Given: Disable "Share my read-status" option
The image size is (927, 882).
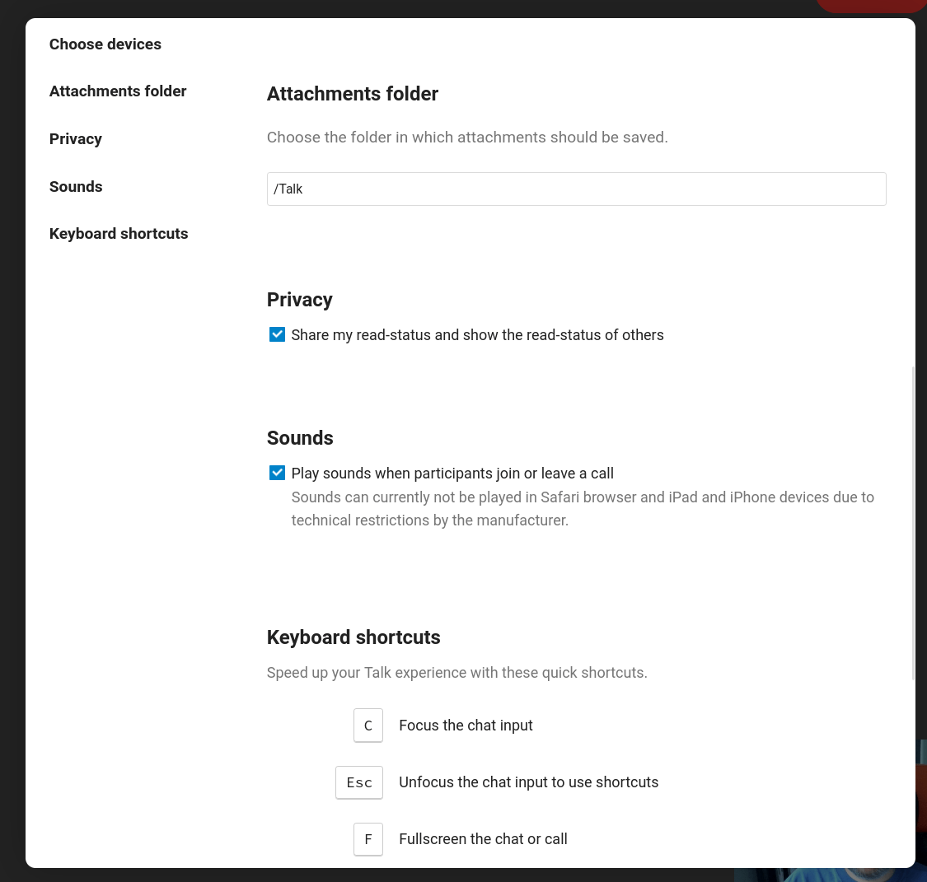Looking at the screenshot, I should click(277, 334).
